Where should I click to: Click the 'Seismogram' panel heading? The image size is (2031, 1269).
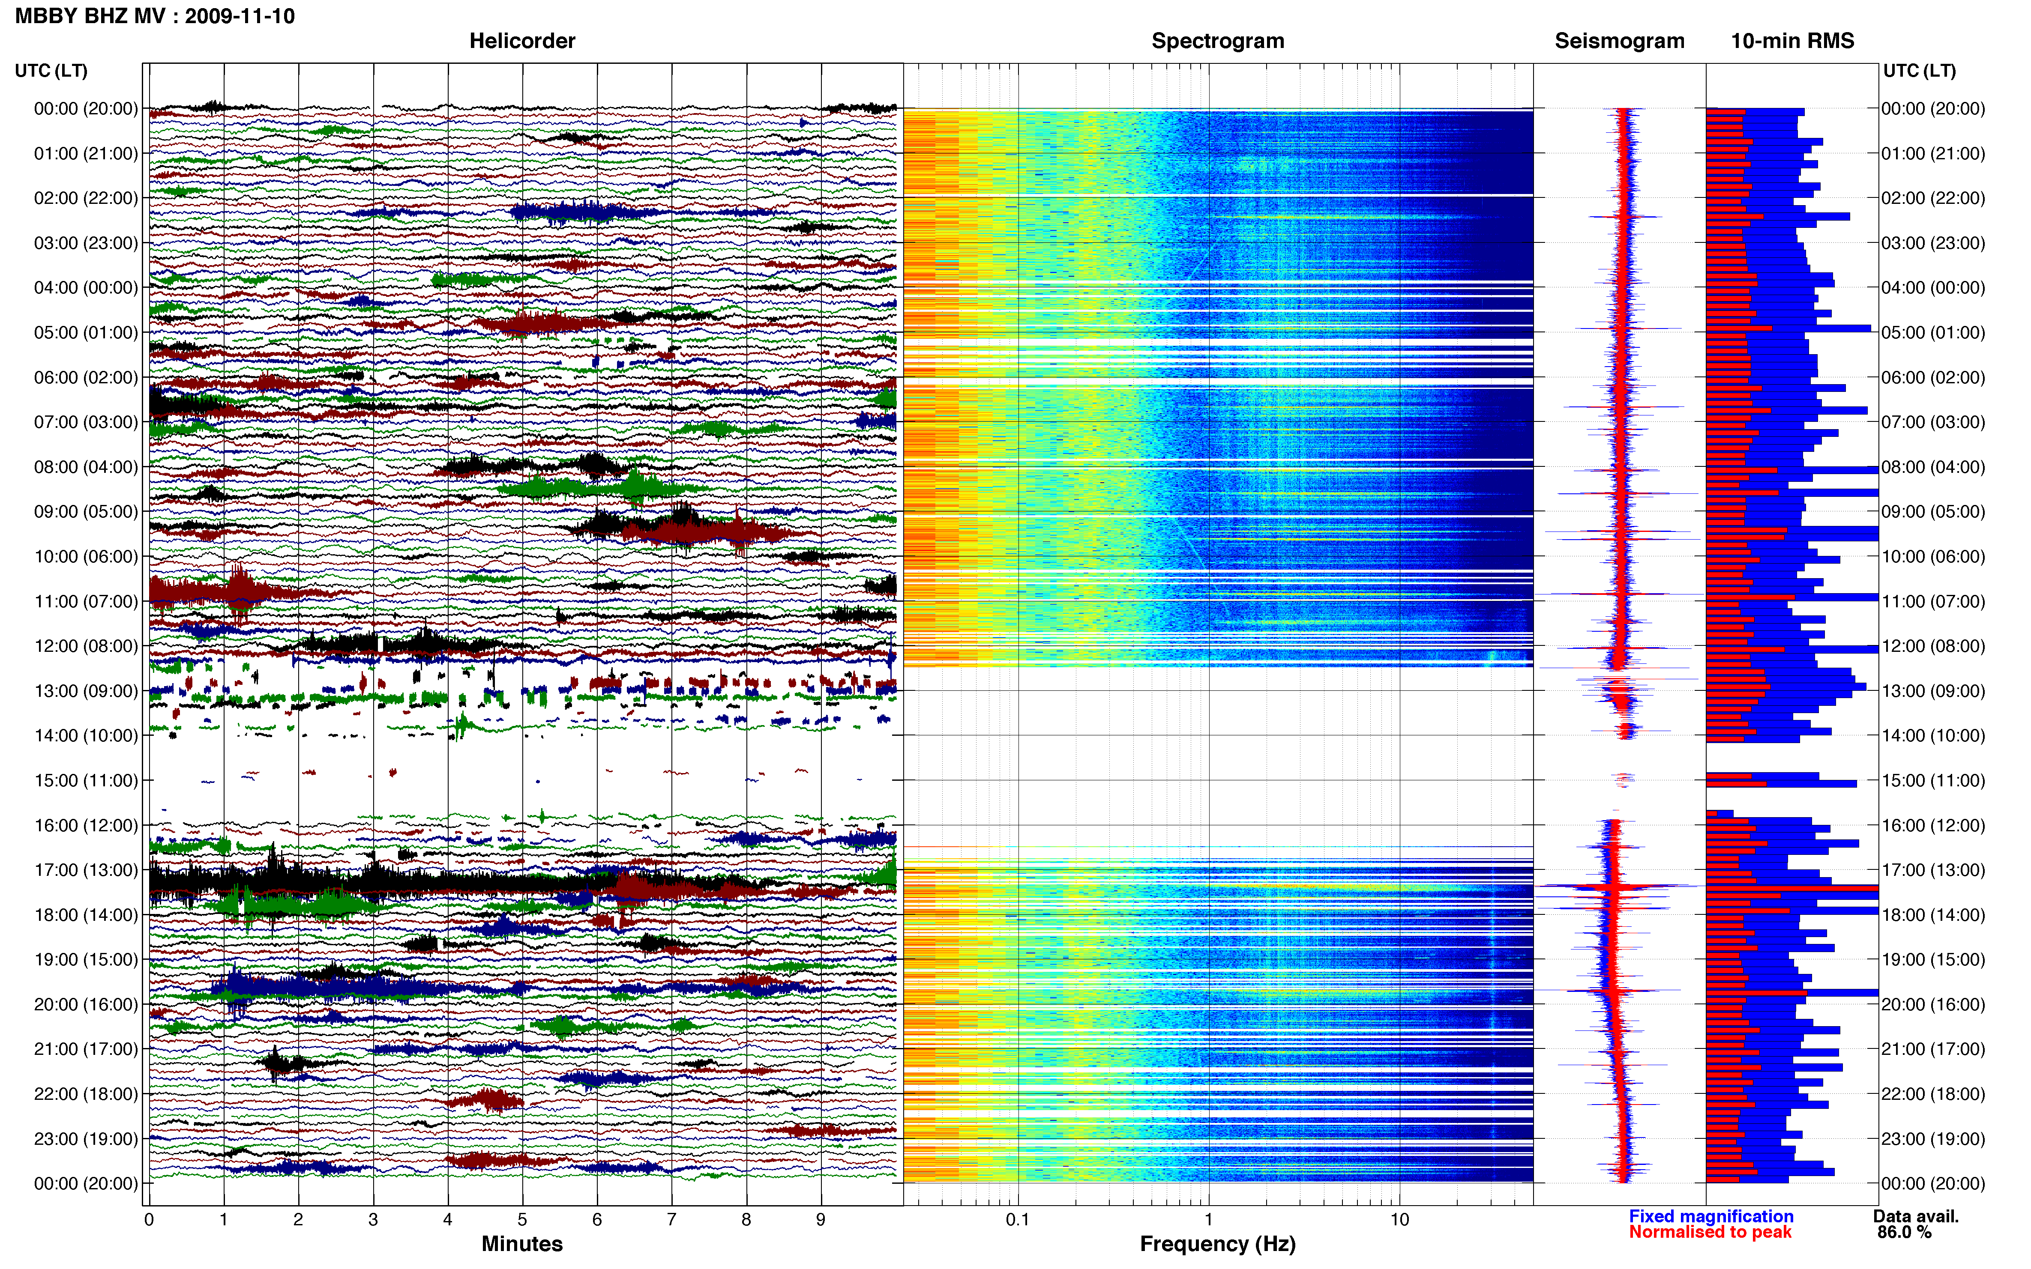click(x=1620, y=40)
